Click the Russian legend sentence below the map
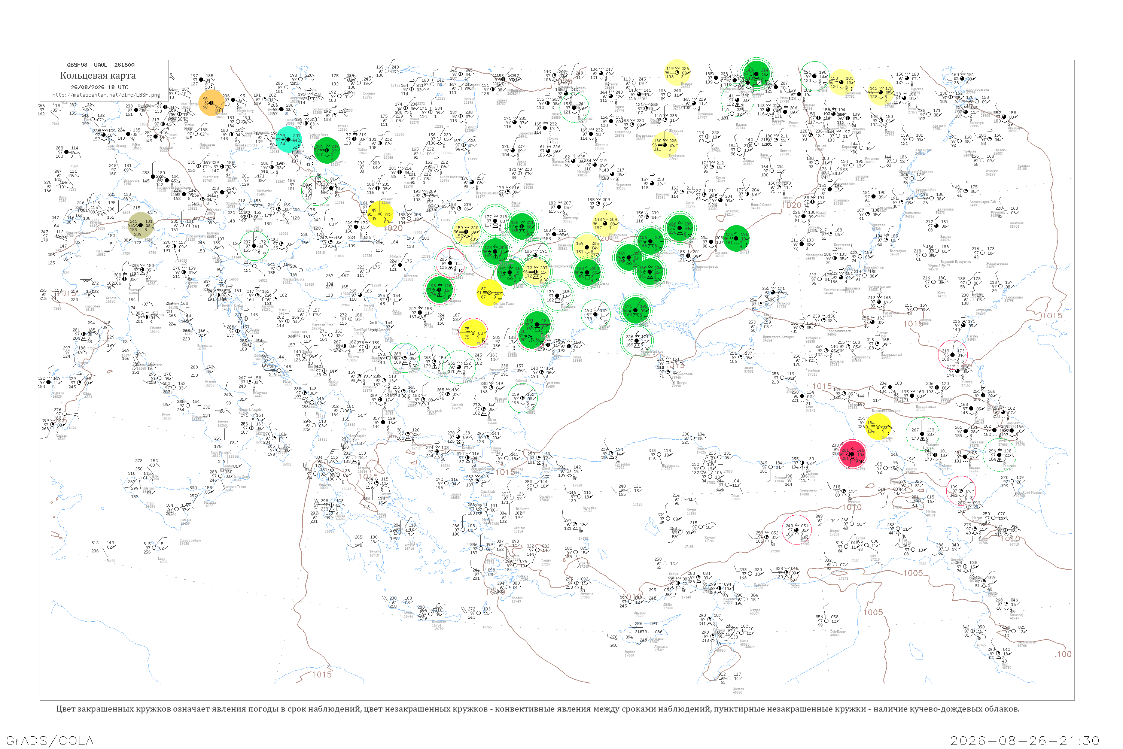Screen dimensions: 1123x749 (x=538, y=709)
